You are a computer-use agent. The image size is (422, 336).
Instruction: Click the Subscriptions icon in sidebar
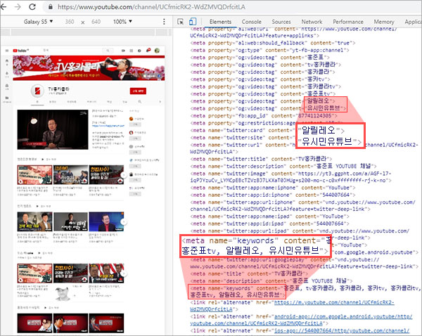(7, 86)
